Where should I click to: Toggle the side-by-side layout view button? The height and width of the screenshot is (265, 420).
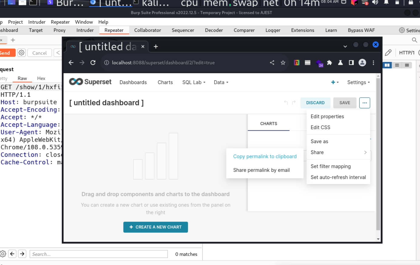tap(387, 65)
